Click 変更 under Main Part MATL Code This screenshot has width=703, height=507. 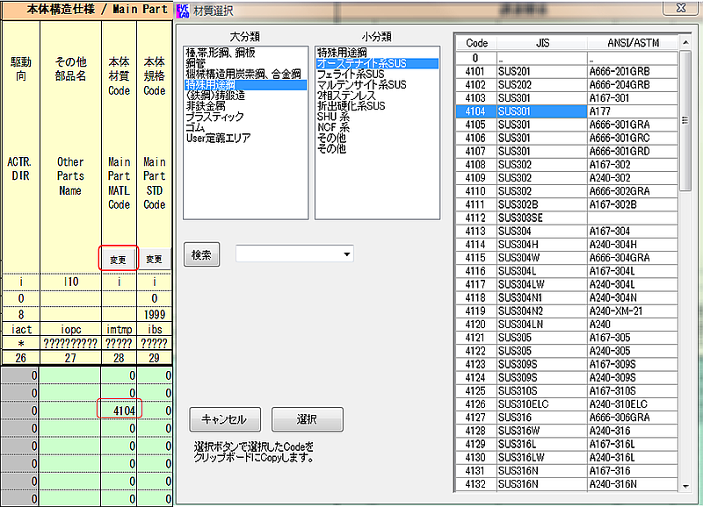pos(118,260)
